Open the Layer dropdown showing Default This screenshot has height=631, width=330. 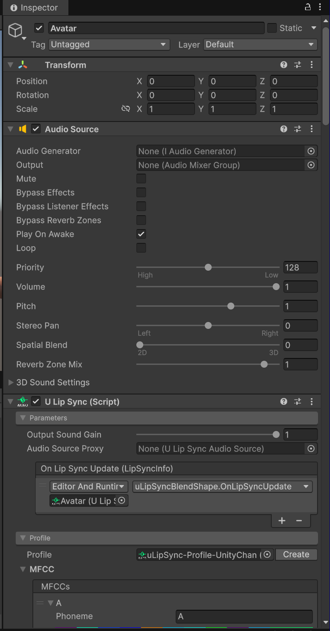pyautogui.click(x=260, y=45)
